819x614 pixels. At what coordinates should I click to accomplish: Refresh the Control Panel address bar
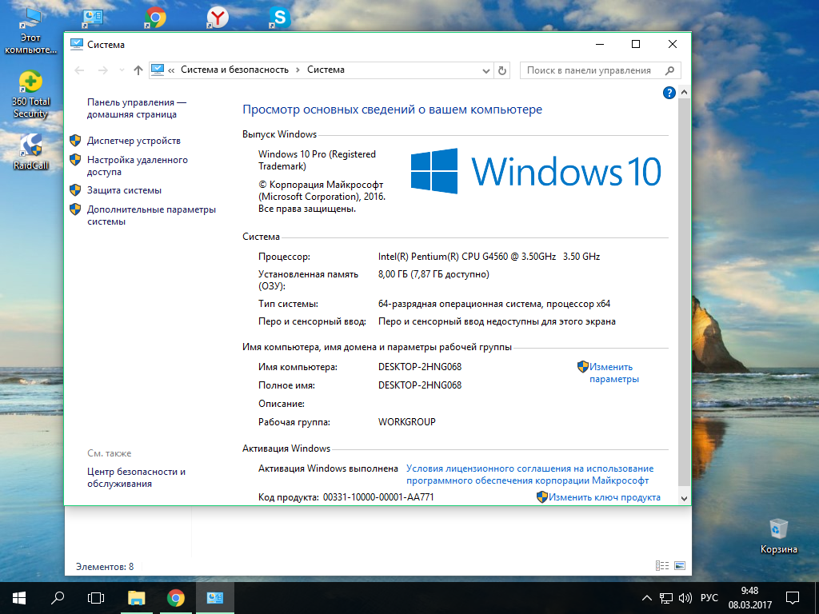point(502,70)
